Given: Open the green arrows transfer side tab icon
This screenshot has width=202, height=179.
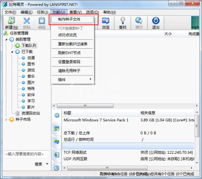Looking at the screenshot, I should click(57, 142).
